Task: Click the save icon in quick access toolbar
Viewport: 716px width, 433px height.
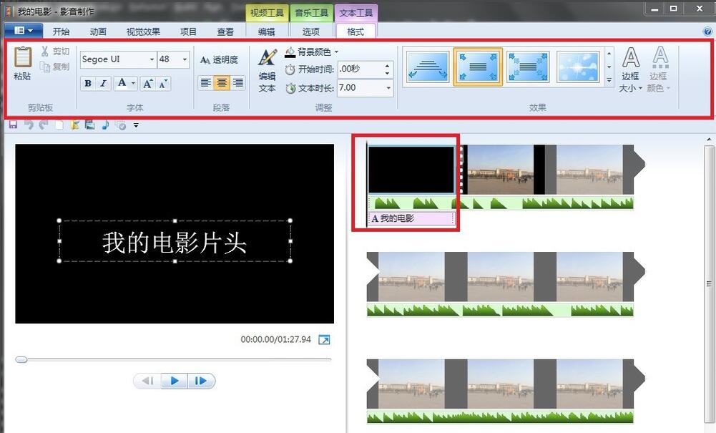Action: [x=14, y=125]
